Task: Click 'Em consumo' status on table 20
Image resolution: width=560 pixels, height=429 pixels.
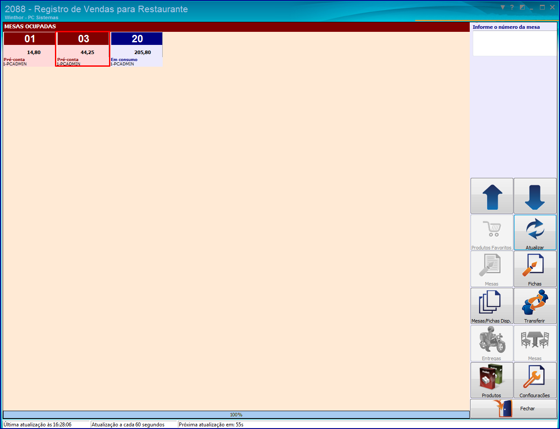Action: 124,60
